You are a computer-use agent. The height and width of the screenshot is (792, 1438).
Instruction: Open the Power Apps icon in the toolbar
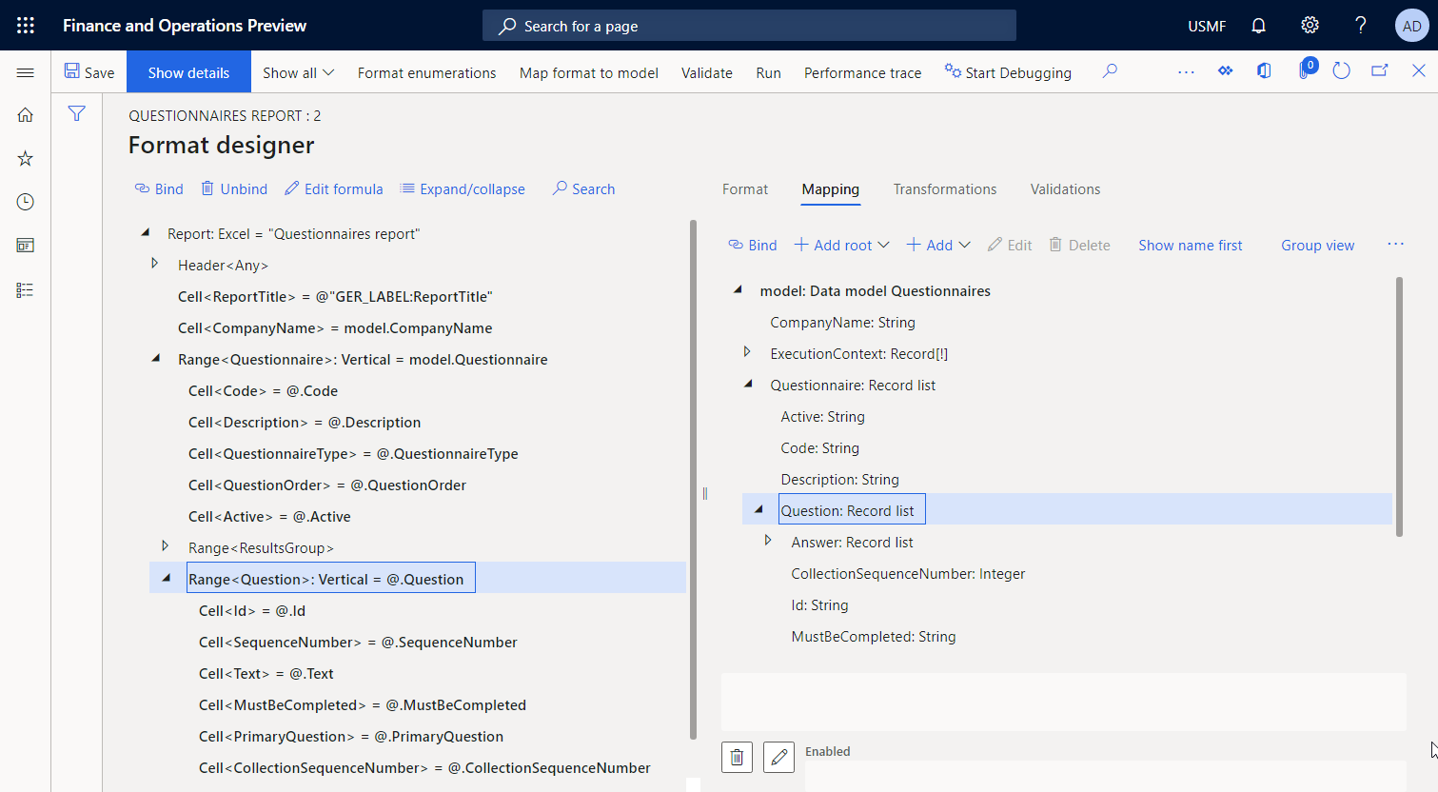click(x=1225, y=70)
